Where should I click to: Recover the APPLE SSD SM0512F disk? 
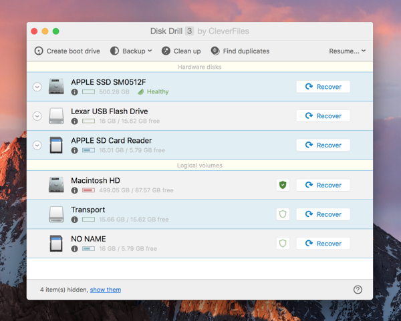[323, 87]
